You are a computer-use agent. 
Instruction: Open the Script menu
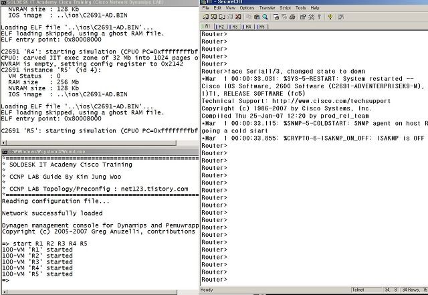click(286, 8)
